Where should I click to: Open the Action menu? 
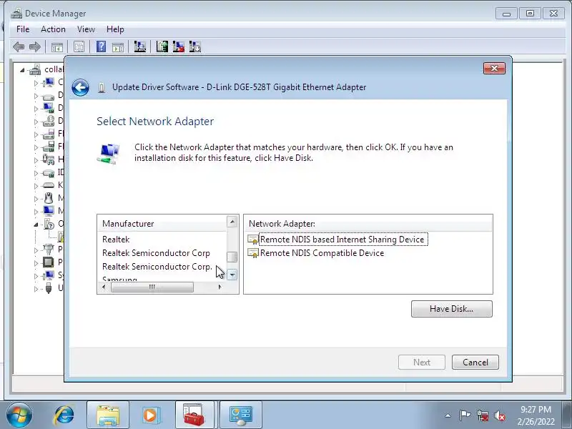(53, 29)
